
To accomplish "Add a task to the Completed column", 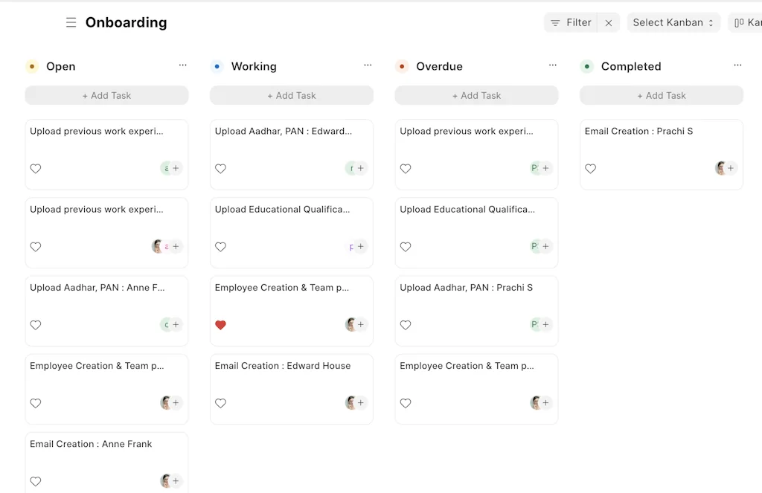I will pyautogui.click(x=662, y=95).
